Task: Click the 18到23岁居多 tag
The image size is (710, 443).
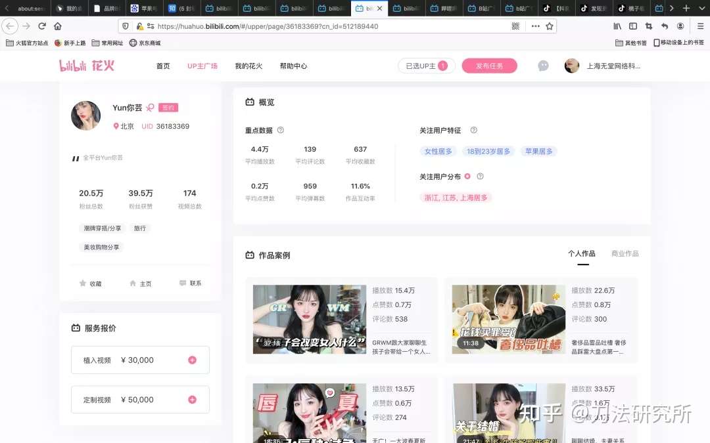Action: pyautogui.click(x=488, y=152)
